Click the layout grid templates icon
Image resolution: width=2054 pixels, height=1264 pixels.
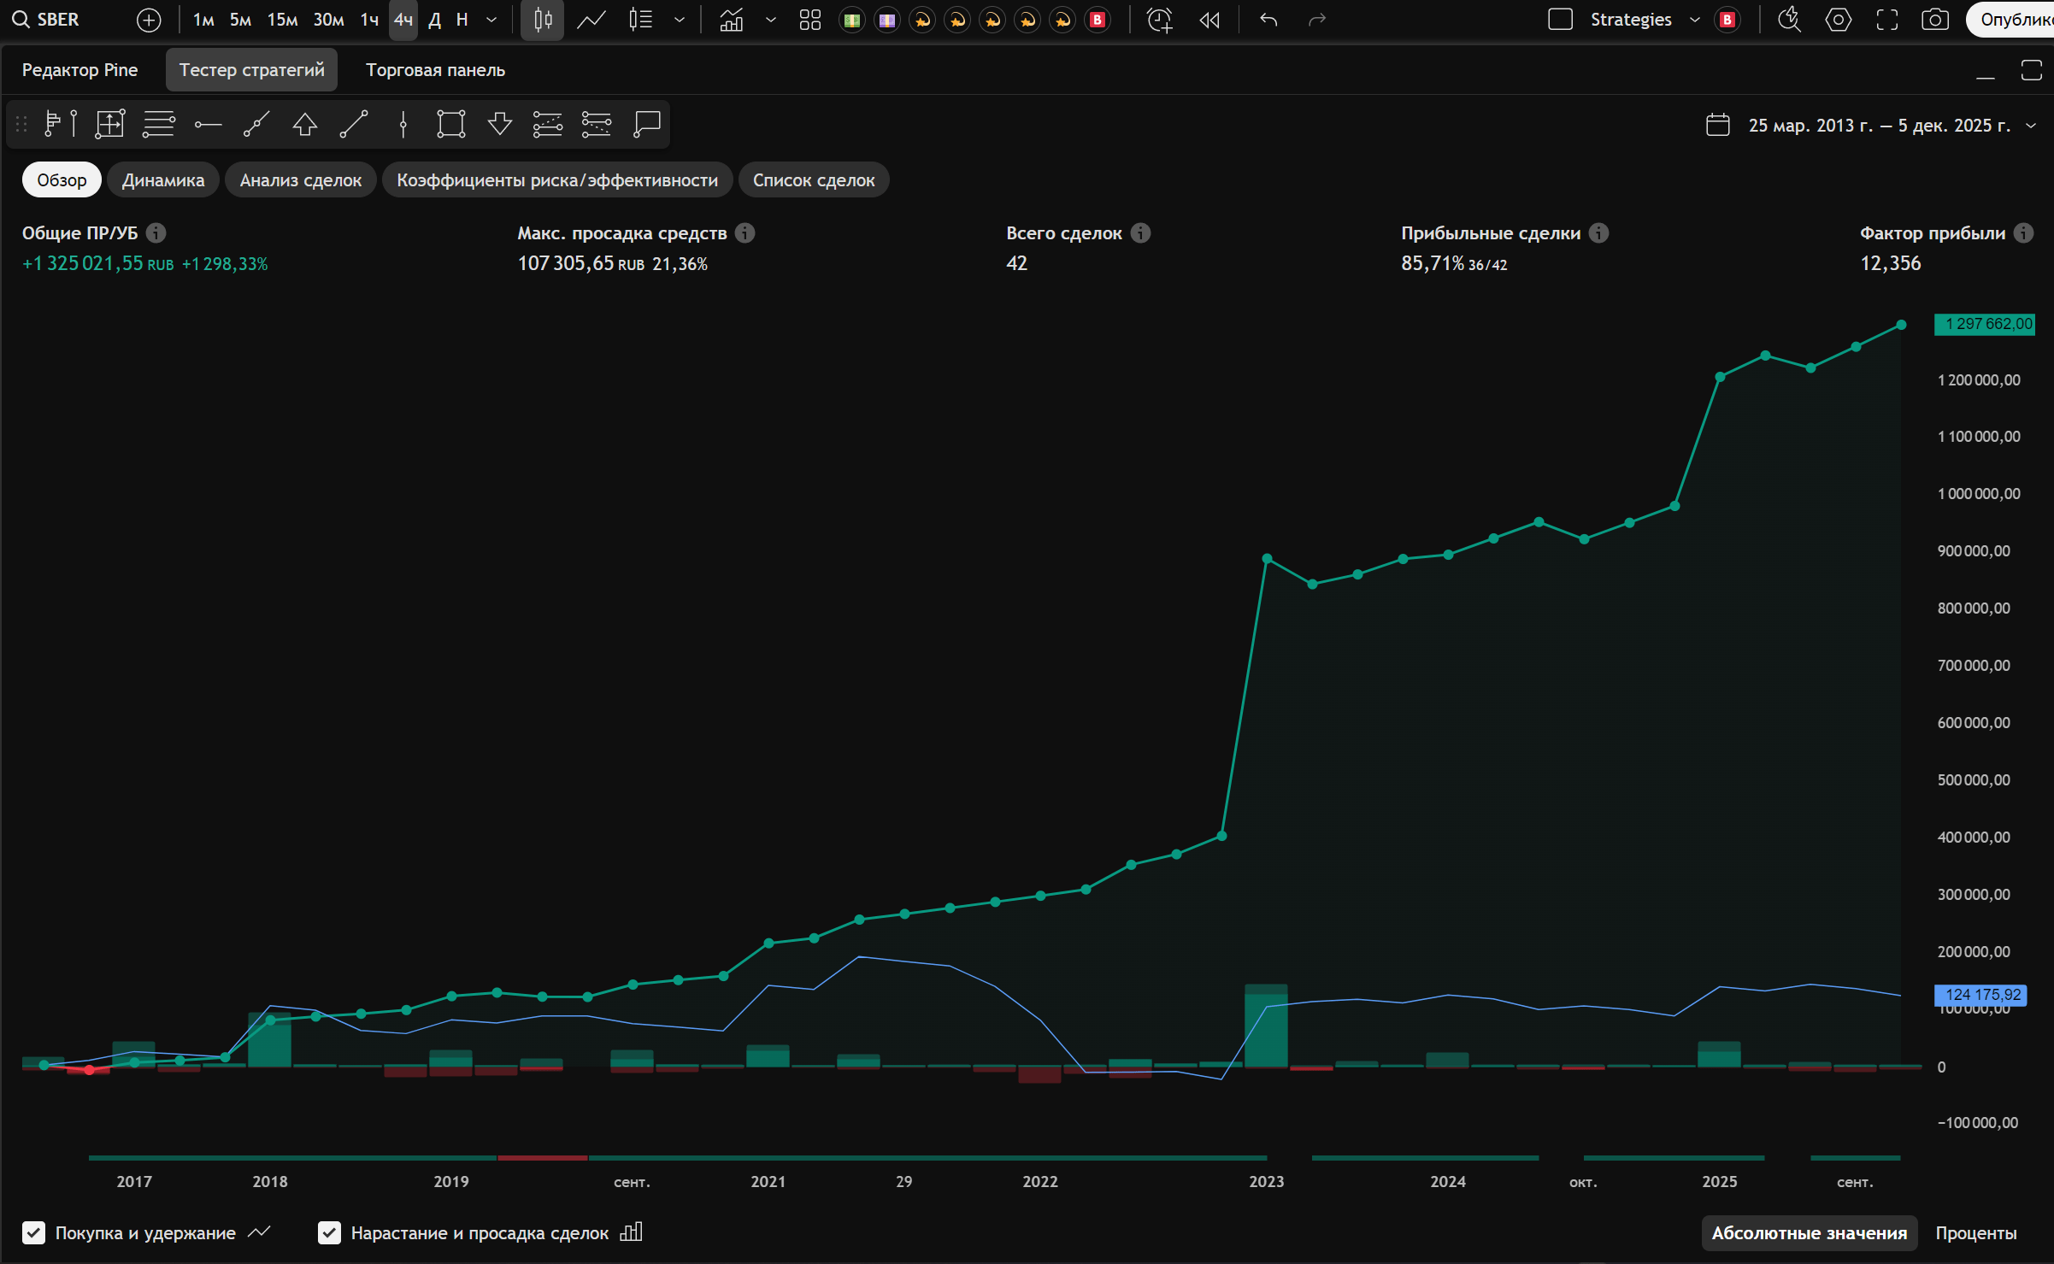(809, 20)
